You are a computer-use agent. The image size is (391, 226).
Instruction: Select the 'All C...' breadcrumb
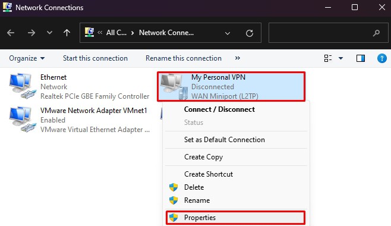coord(116,33)
